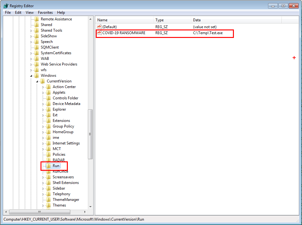Click the Remote Assistance folder icon
302x225 pixels.
tap(37, 19)
